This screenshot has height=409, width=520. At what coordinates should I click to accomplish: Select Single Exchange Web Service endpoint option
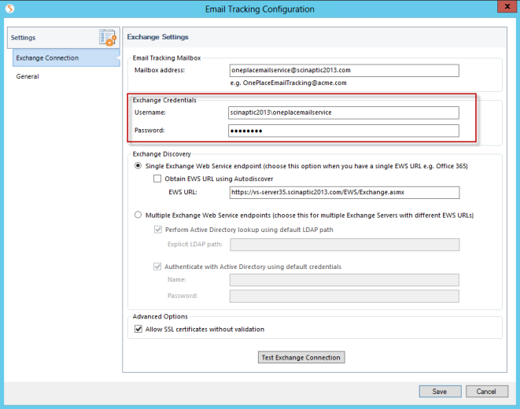click(x=139, y=166)
